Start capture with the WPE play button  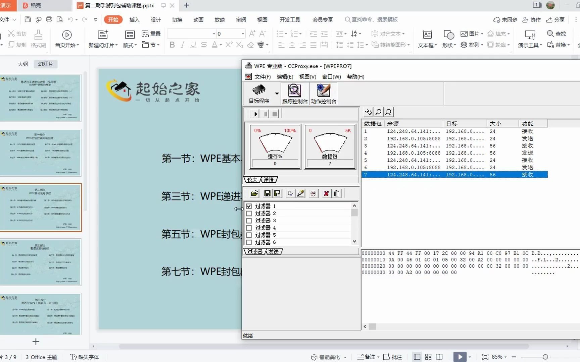[255, 114]
